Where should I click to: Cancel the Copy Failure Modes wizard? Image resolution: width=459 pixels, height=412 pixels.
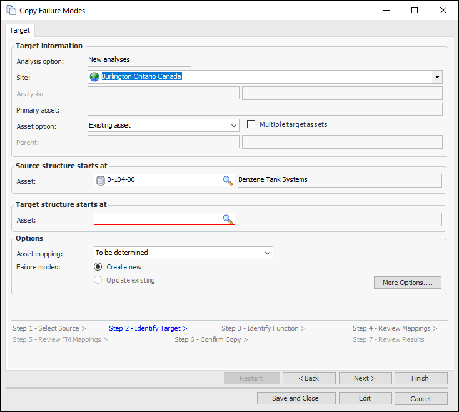[x=420, y=398]
